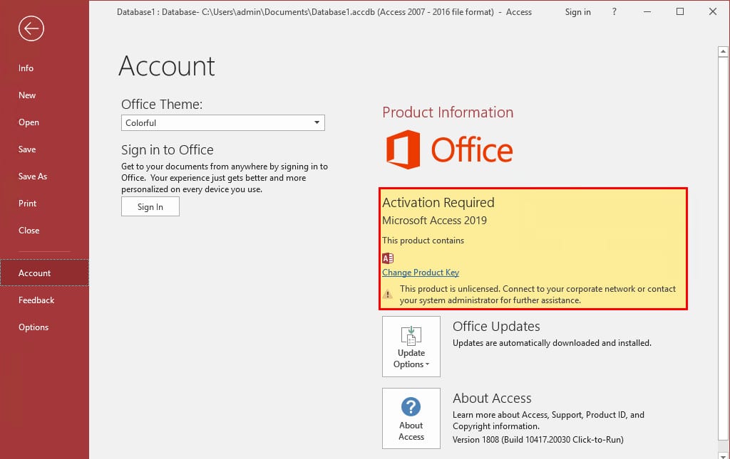Click the scrollbar up arrow
730x459 pixels.
coord(723,51)
